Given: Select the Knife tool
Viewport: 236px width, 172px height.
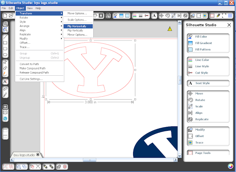Looking at the screenshot, I should click(x=5, y=95).
